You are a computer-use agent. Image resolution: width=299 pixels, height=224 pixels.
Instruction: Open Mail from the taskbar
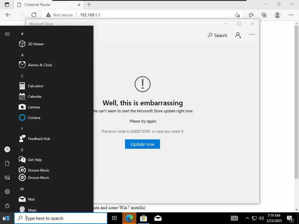tap(158, 218)
